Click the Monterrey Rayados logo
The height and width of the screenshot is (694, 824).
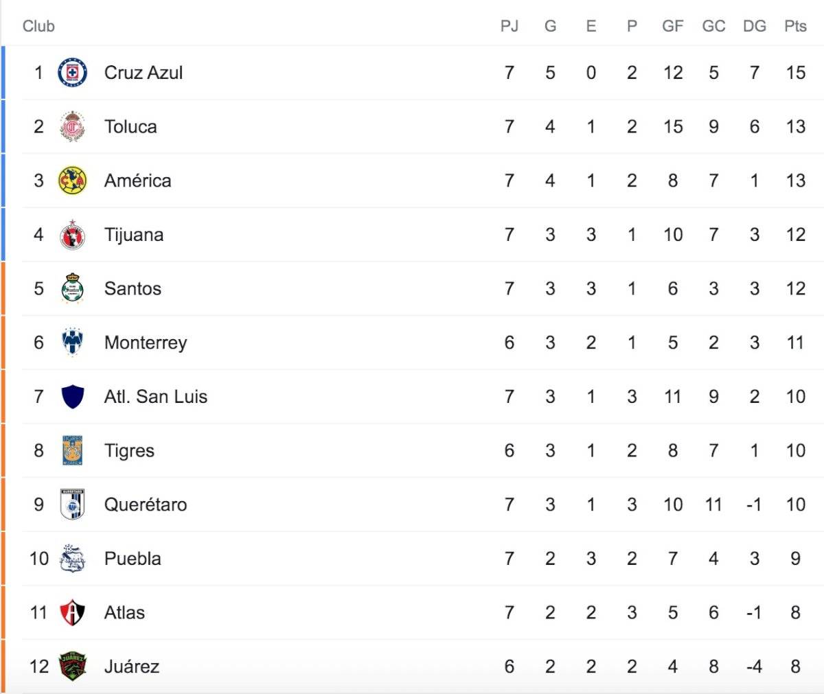click(x=73, y=342)
